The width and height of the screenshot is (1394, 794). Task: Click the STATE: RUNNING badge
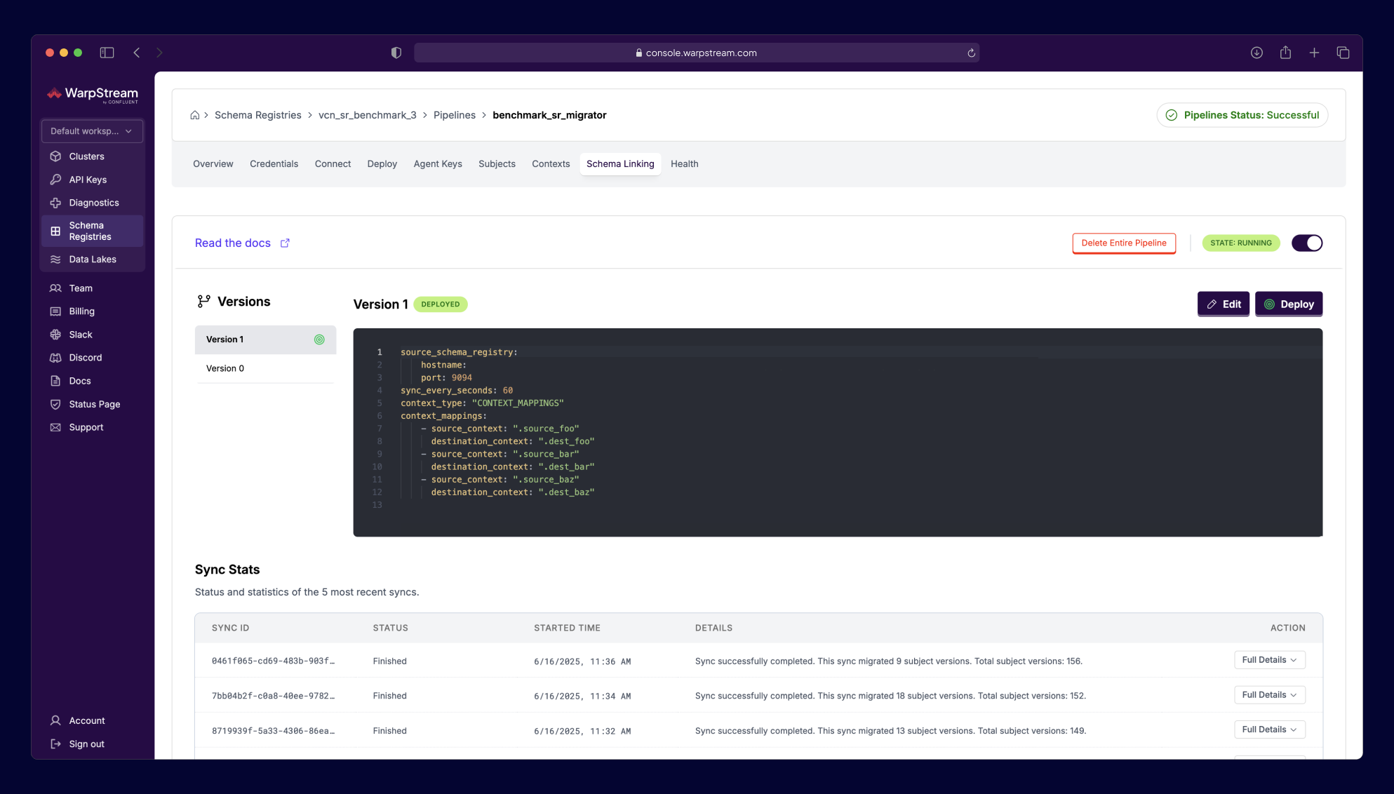1241,243
